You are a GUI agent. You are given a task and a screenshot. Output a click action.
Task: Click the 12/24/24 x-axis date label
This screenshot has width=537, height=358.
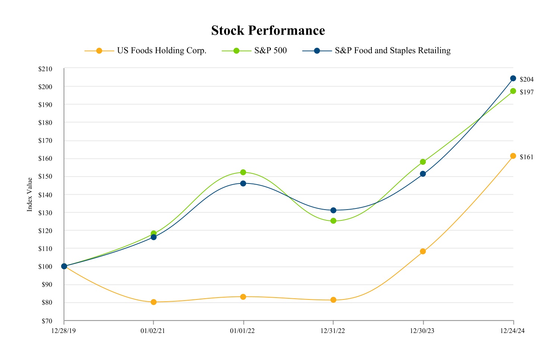[512, 331]
